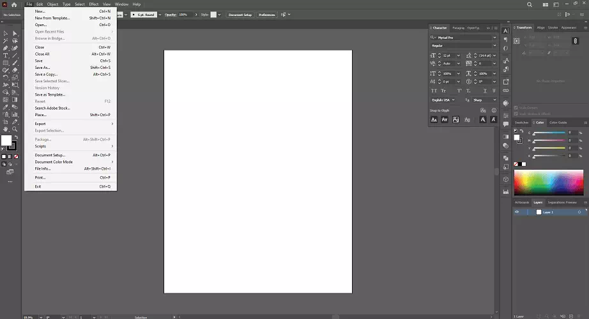
Task: Toggle Snap to Glyph Angular Guides button
Action: [x=483, y=120]
